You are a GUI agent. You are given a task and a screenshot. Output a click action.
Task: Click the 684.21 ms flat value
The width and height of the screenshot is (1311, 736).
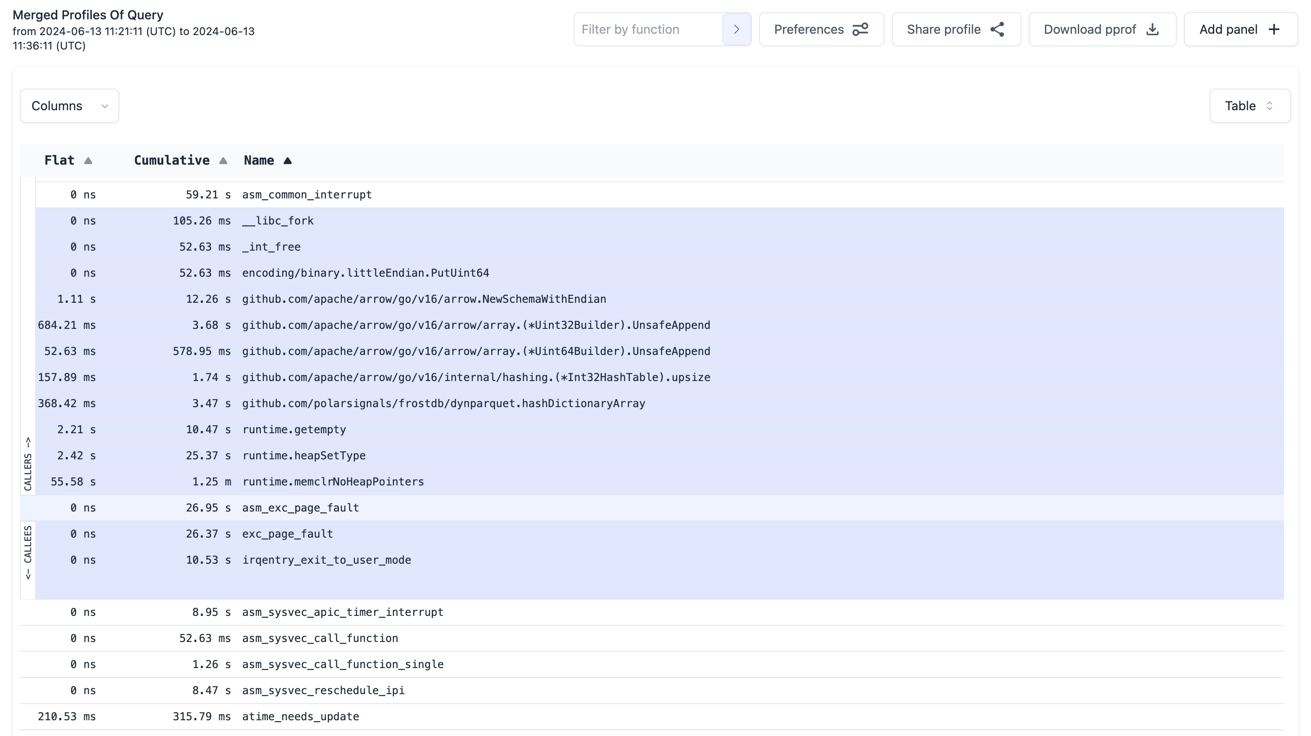tap(67, 325)
